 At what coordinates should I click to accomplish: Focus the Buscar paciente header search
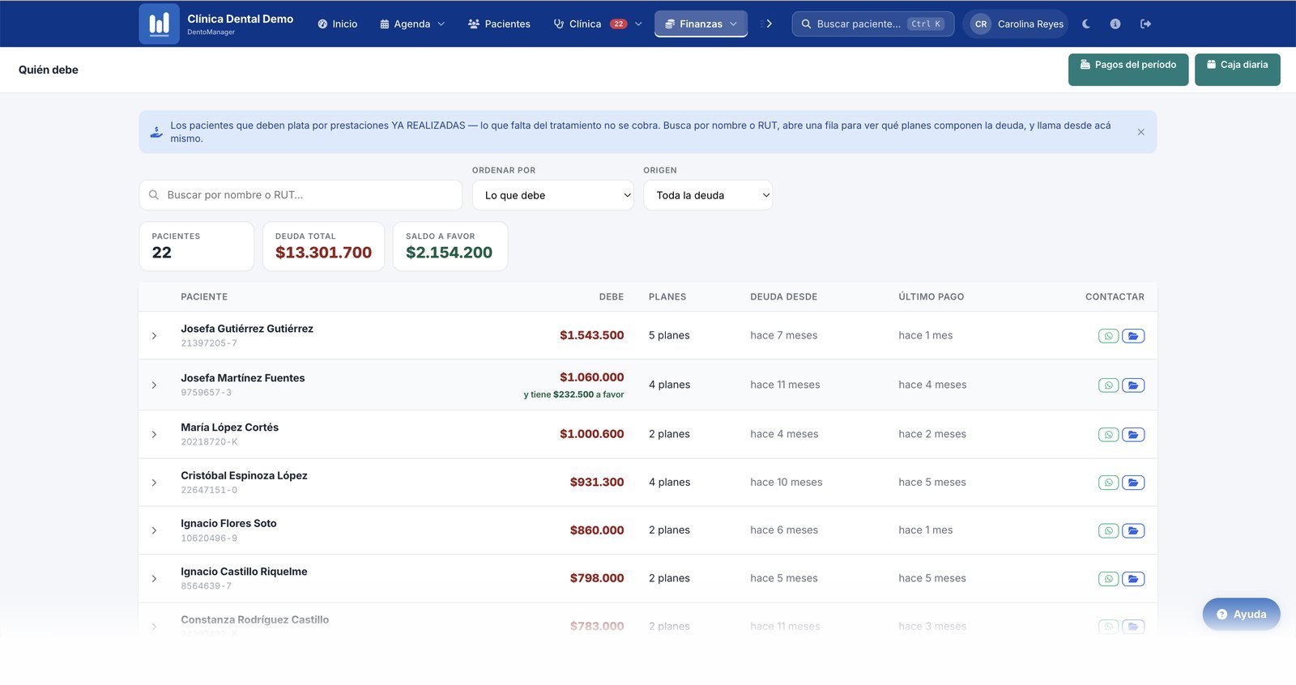point(872,24)
